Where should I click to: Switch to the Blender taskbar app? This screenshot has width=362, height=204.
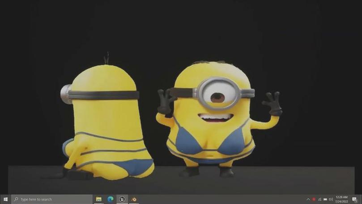point(134,199)
